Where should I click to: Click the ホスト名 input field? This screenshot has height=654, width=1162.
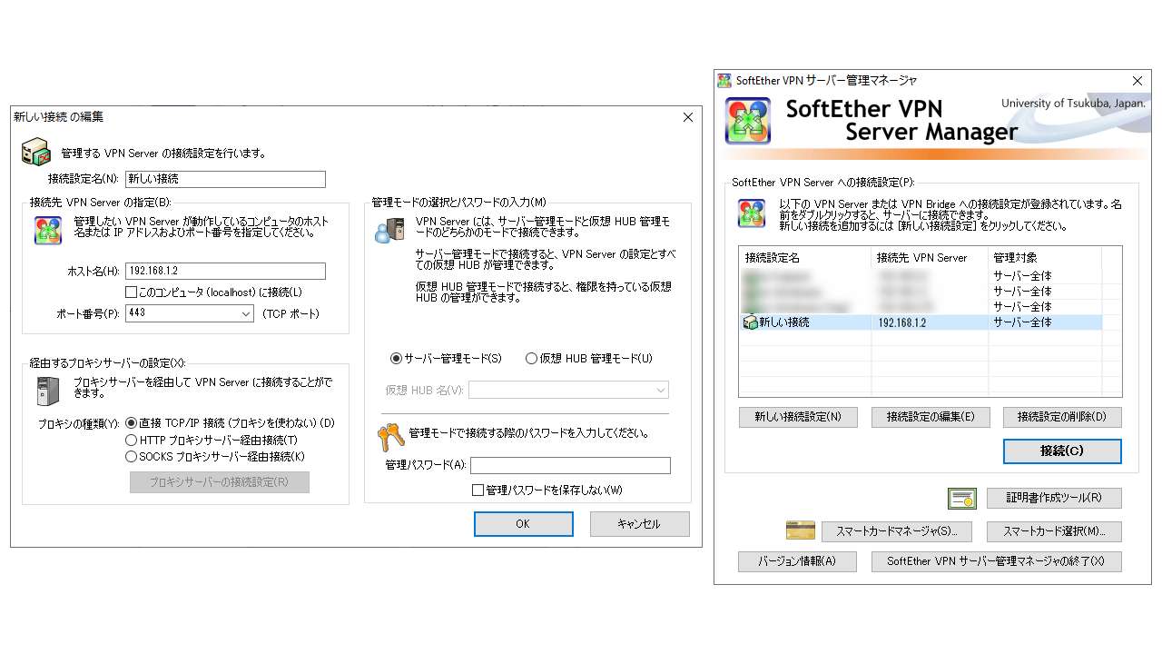pos(225,271)
